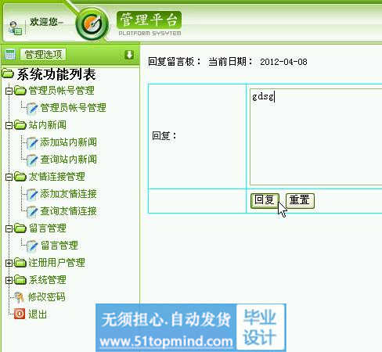This screenshot has height=352, width=382.
Task: Open the 51topmind.com advertisement banner
Action: (x=191, y=328)
